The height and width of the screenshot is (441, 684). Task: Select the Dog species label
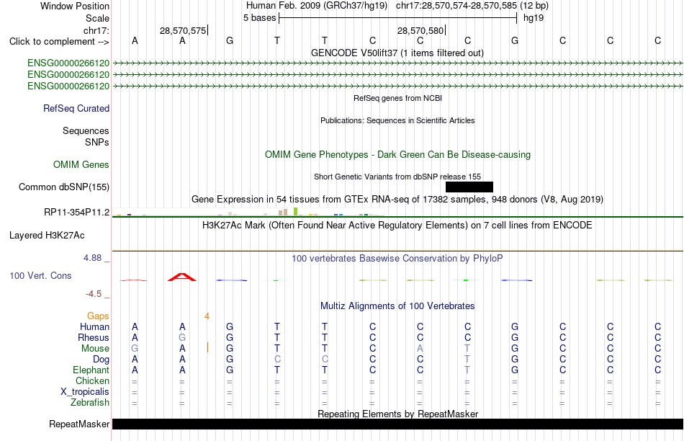point(101,360)
